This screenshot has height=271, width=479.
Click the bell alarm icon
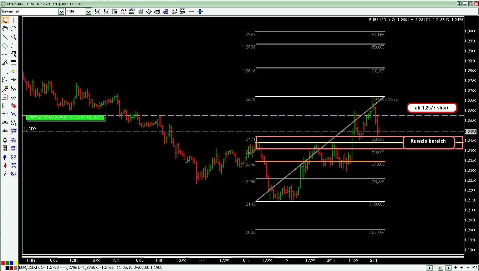click(x=5, y=139)
